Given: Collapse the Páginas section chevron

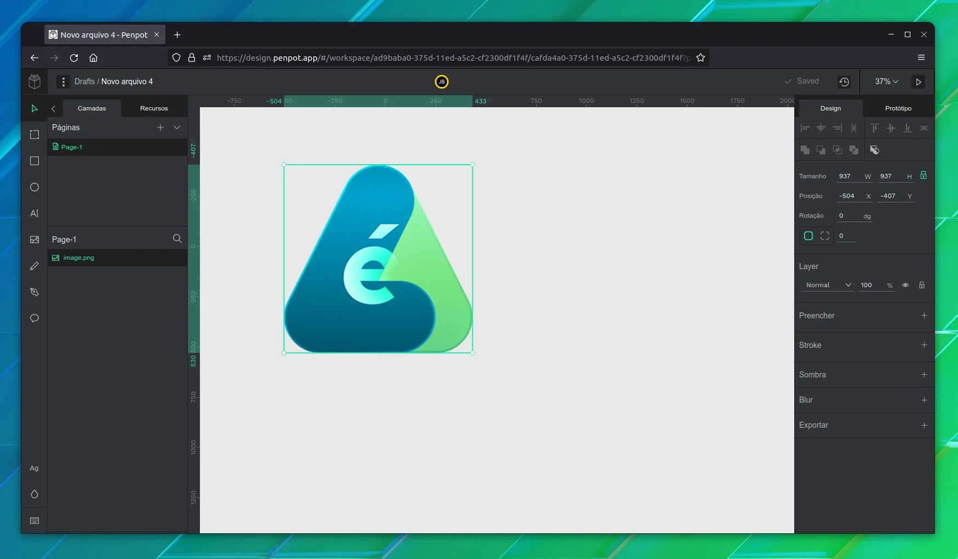Looking at the screenshot, I should click(x=177, y=127).
